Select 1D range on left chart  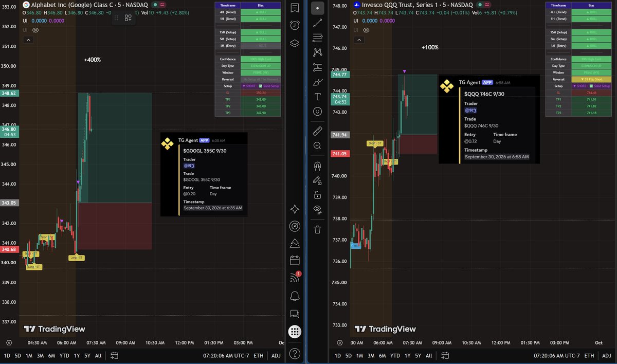tap(7, 355)
